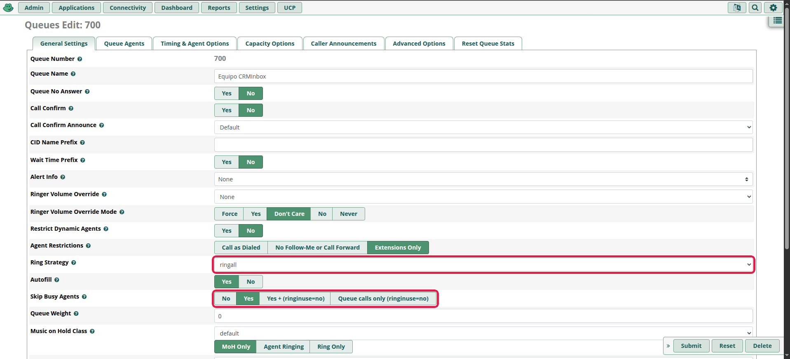Click help icon next to Queue Name
This screenshot has width=790, height=359.
(x=73, y=74)
